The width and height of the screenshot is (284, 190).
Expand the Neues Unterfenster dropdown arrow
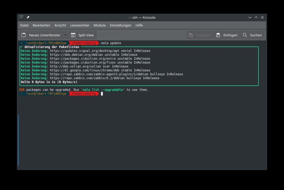click(65, 35)
